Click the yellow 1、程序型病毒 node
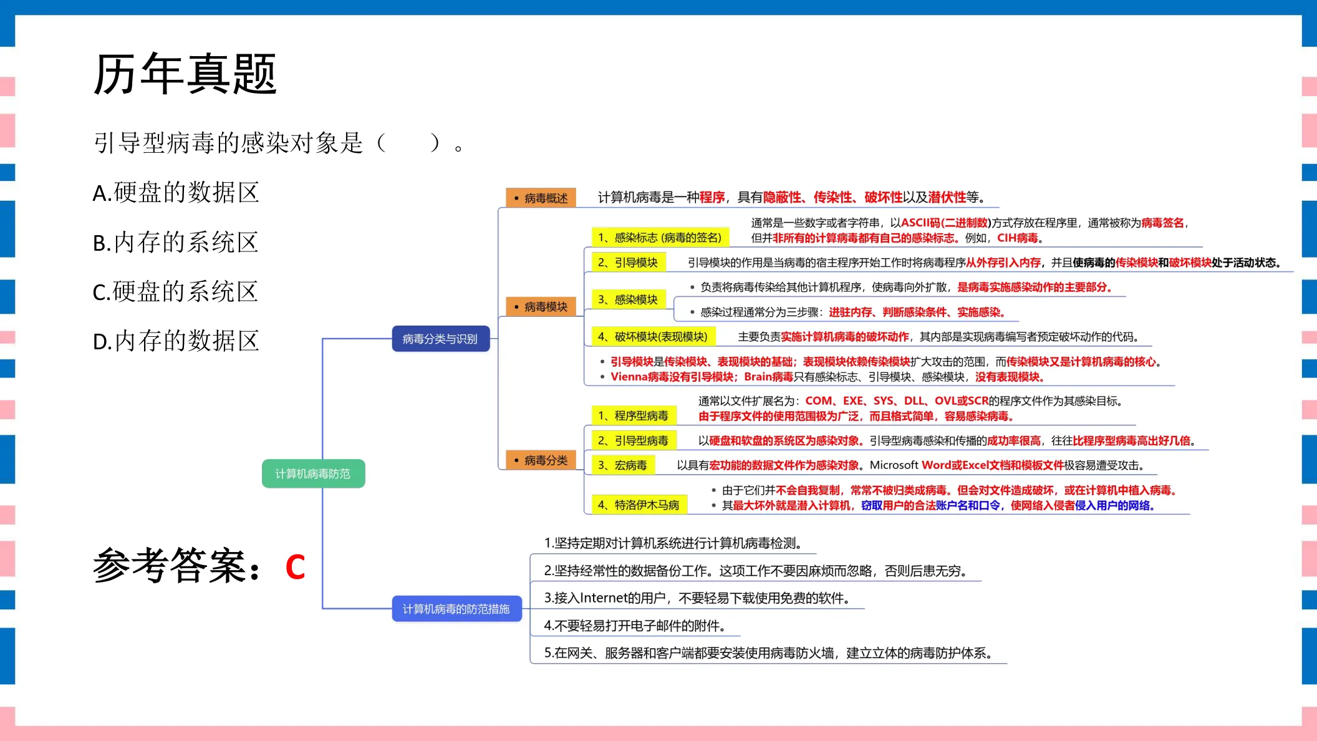 (x=633, y=416)
